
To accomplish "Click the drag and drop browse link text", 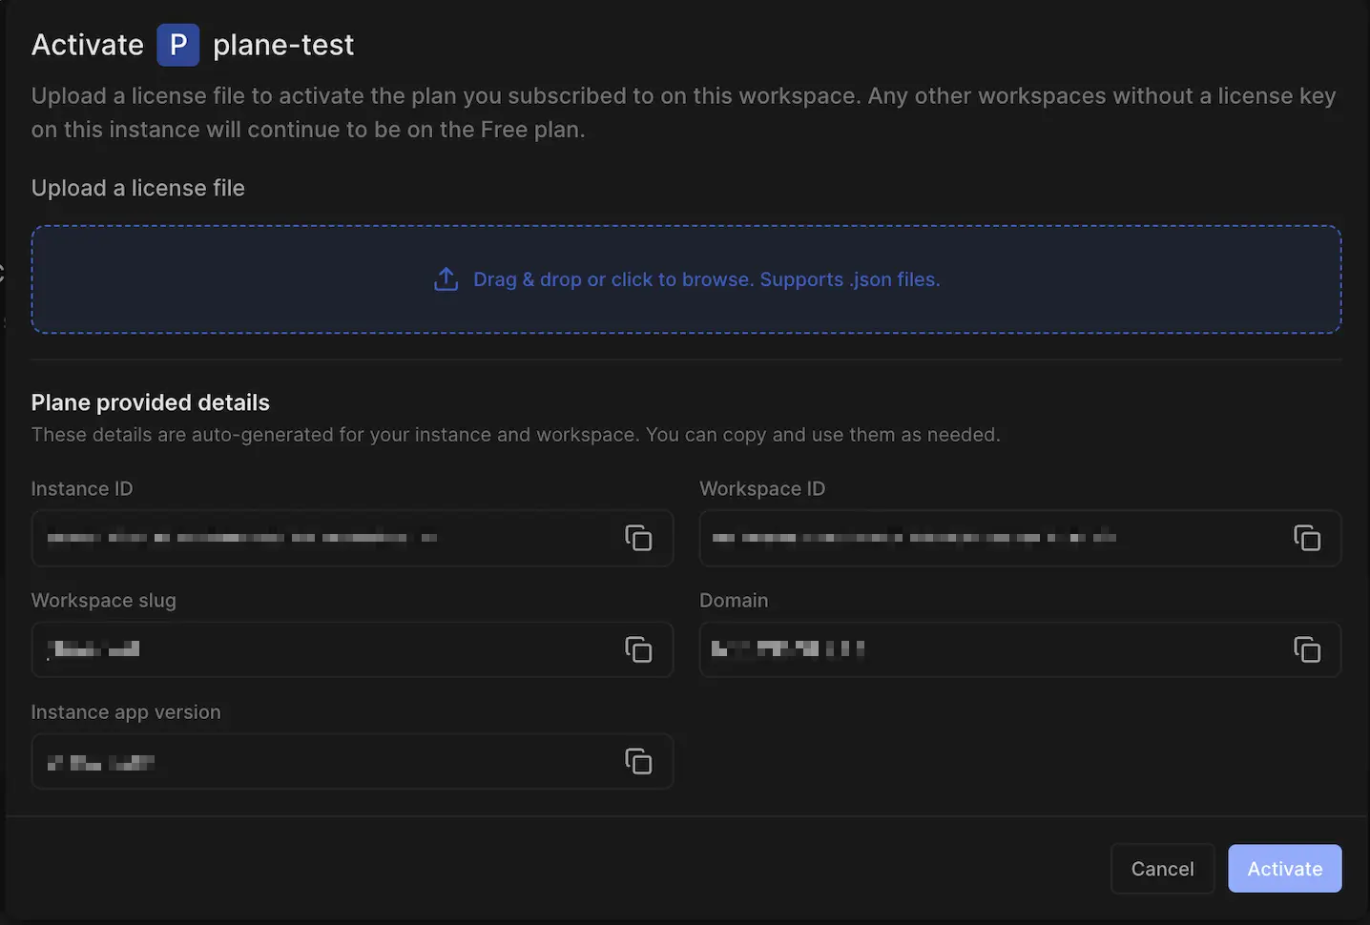I will (x=706, y=278).
